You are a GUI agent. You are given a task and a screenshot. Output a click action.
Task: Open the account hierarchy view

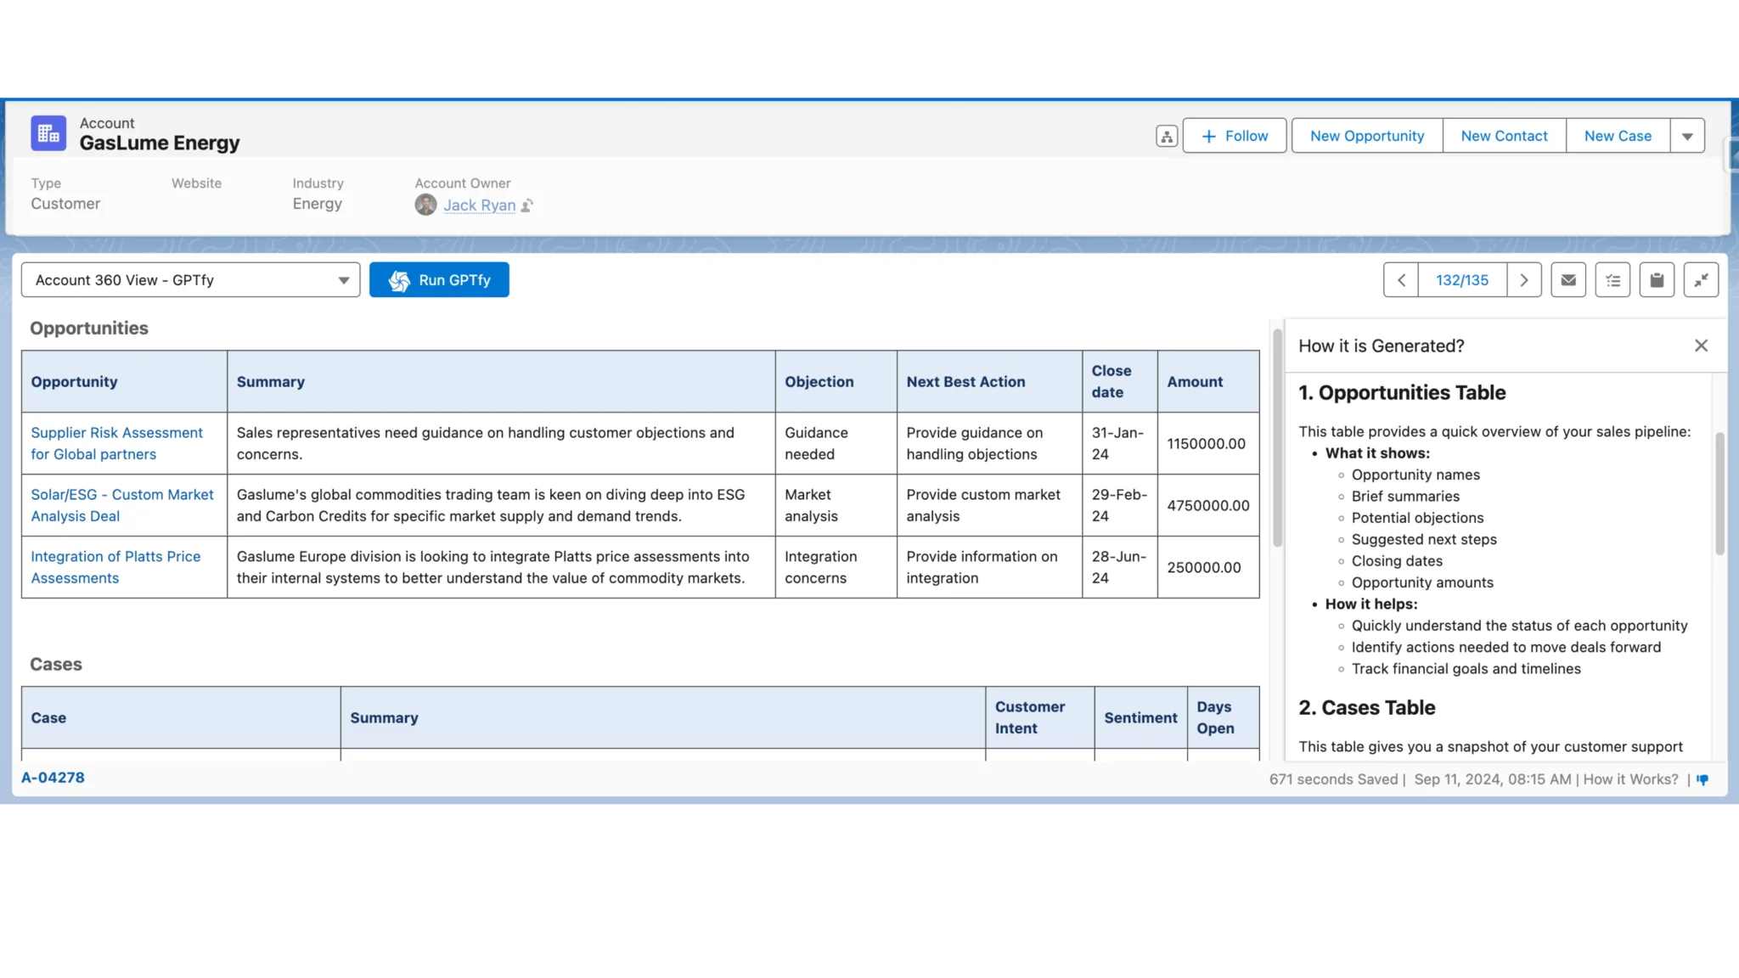(x=1166, y=135)
